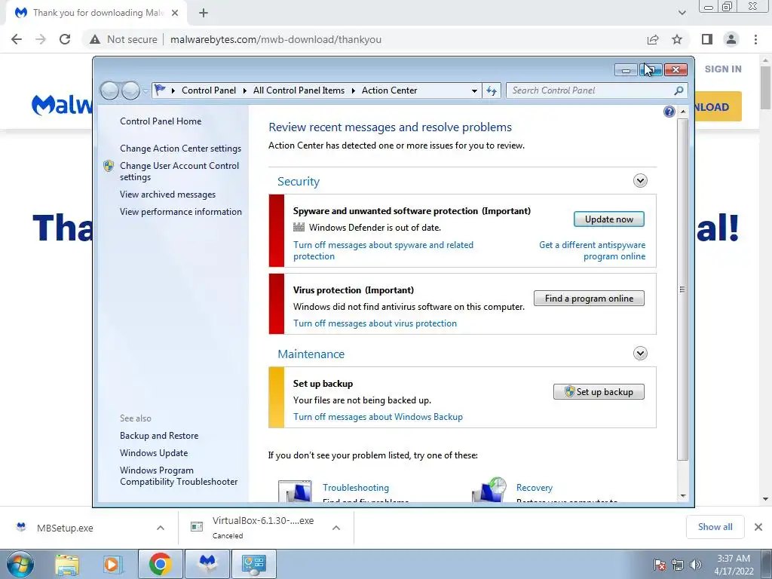Click Show all downloads
Screen dimensions: 772x579
[x=715, y=527]
